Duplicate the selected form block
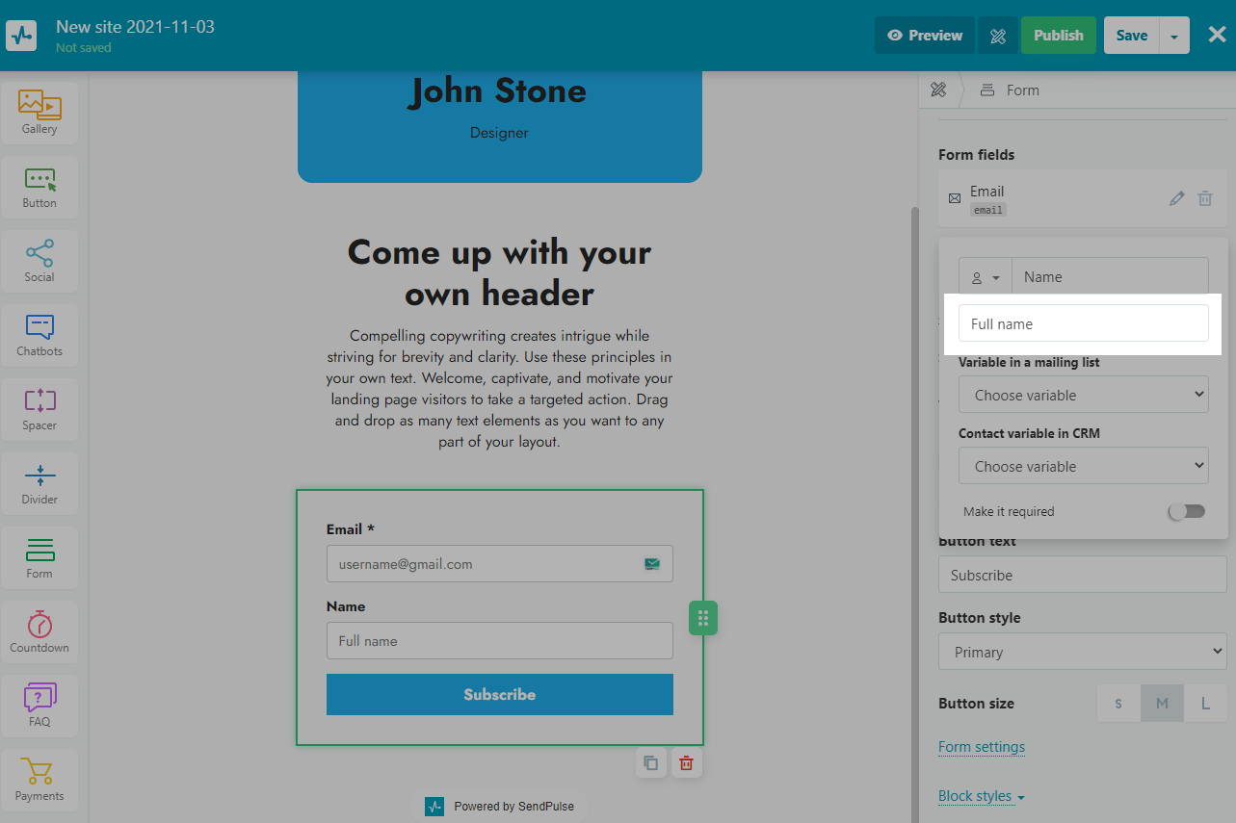Viewport: 1236px width, 823px height. [651, 763]
